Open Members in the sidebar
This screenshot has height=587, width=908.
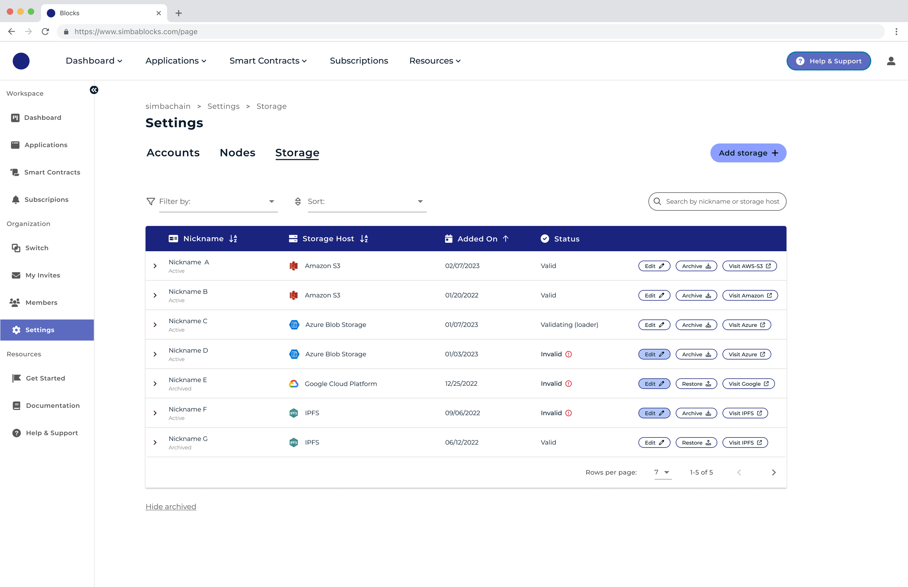coord(41,302)
